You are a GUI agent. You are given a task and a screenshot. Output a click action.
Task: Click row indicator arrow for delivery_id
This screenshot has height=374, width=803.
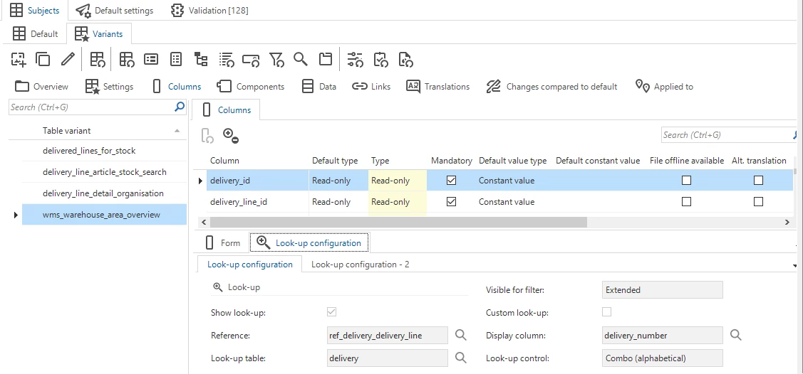(x=200, y=181)
